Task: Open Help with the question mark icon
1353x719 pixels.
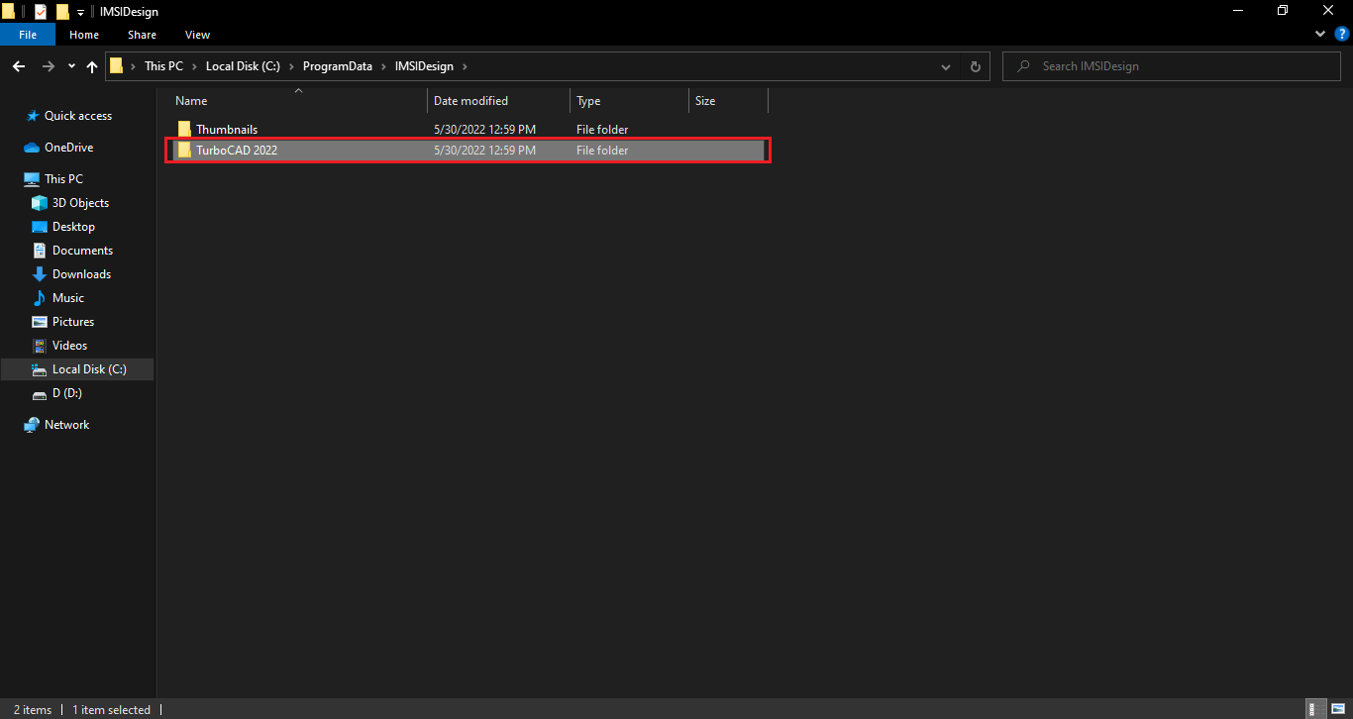Action: 1342,34
